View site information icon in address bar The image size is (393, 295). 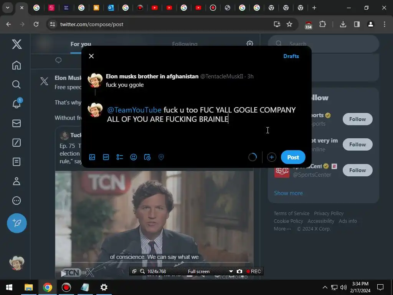click(x=53, y=24)
